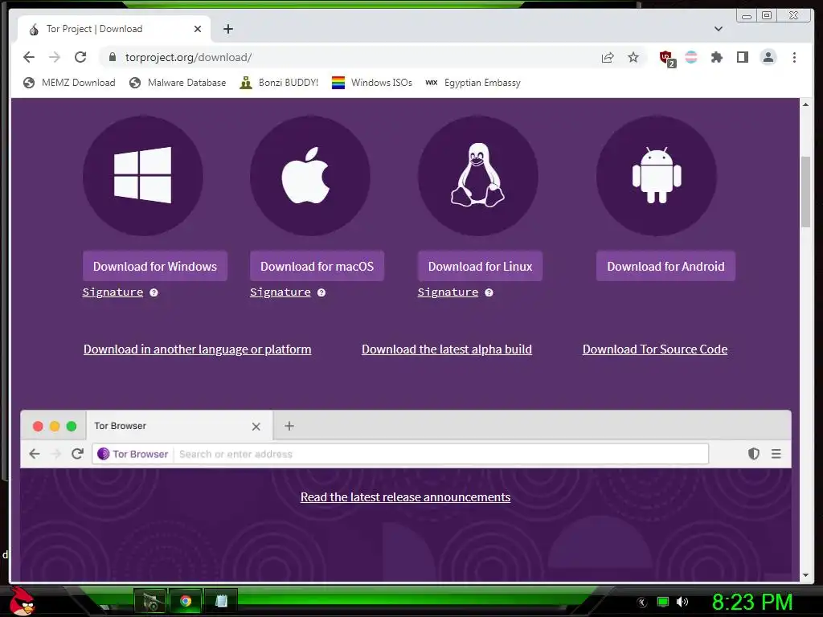Open MEMZ Download bookmark
This screenshot has width=823, height=617.
pos(69,83)
